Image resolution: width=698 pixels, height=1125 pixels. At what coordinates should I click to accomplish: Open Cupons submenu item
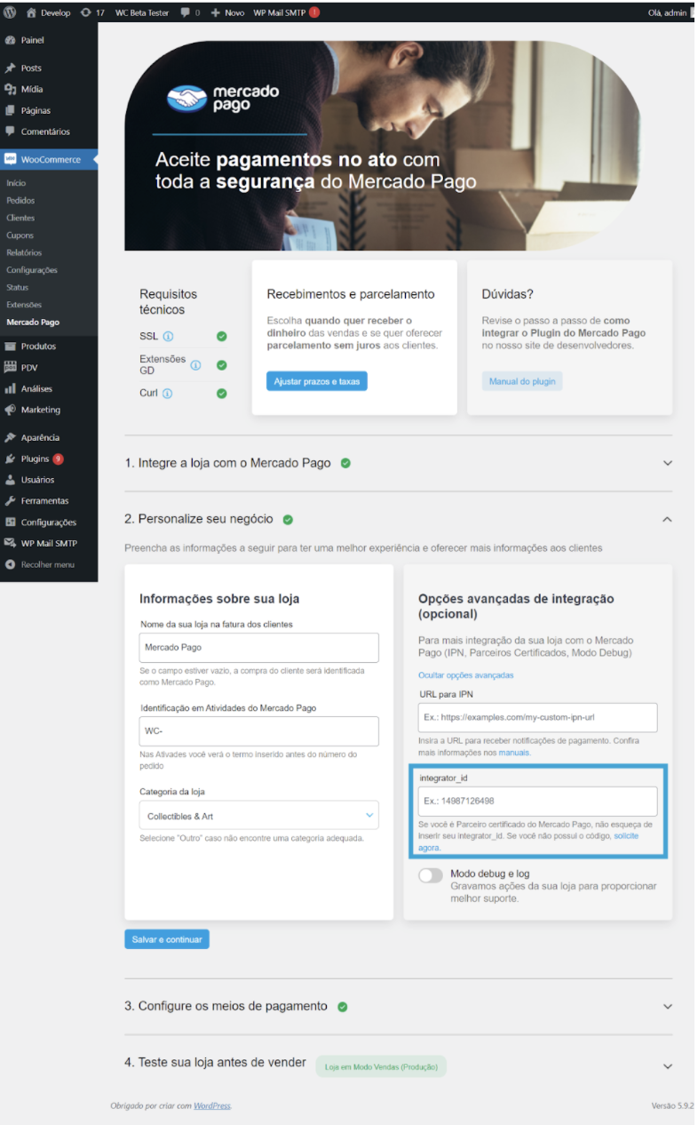pyautogui.click(x=20, y=235)
